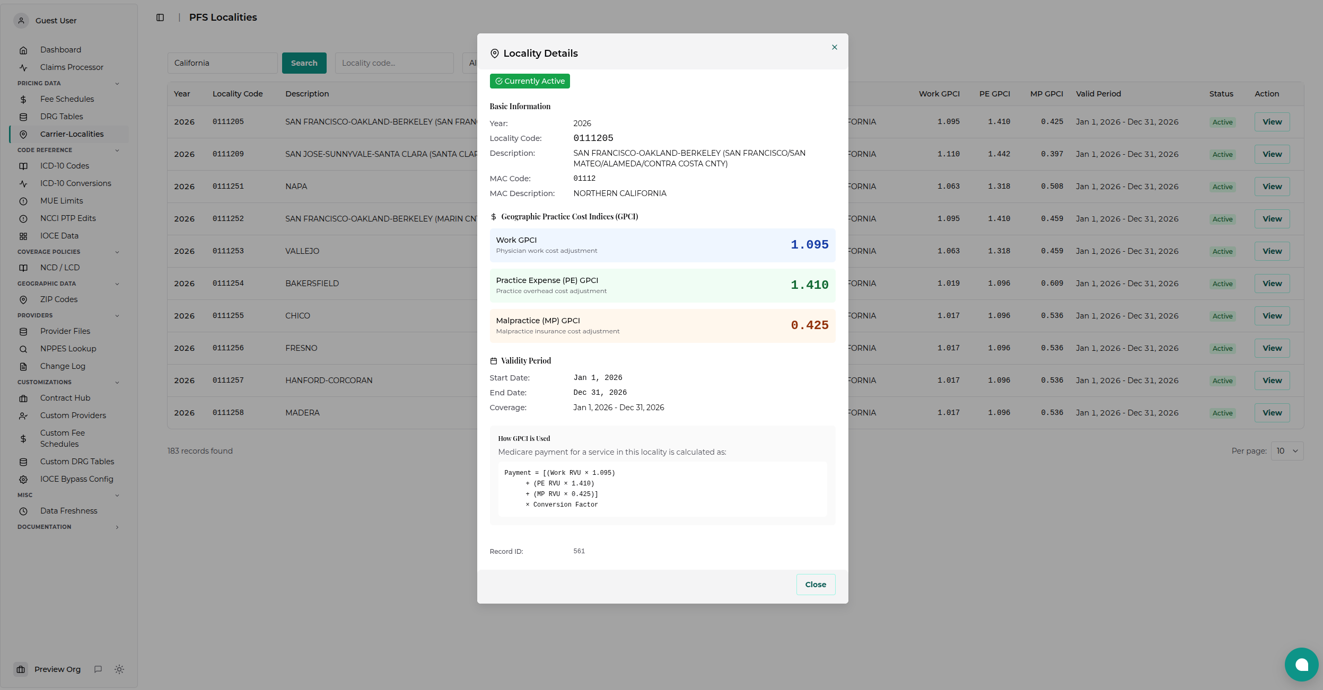
Task: Collapse the Geographic Data section
Action: (x=117, y=284)
